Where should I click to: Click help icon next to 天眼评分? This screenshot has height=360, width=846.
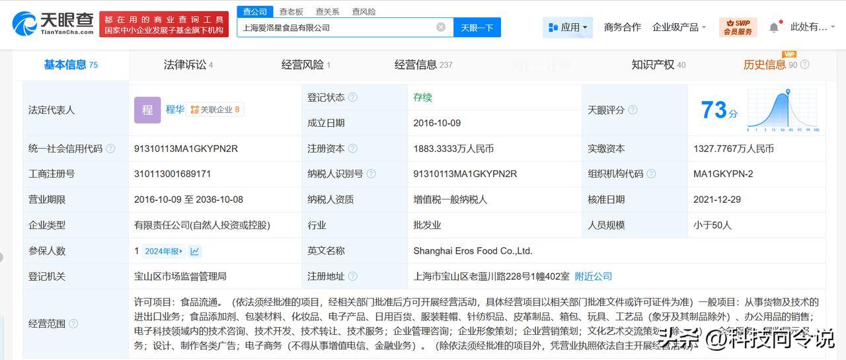pyautogui.click(x=633, y=110)
